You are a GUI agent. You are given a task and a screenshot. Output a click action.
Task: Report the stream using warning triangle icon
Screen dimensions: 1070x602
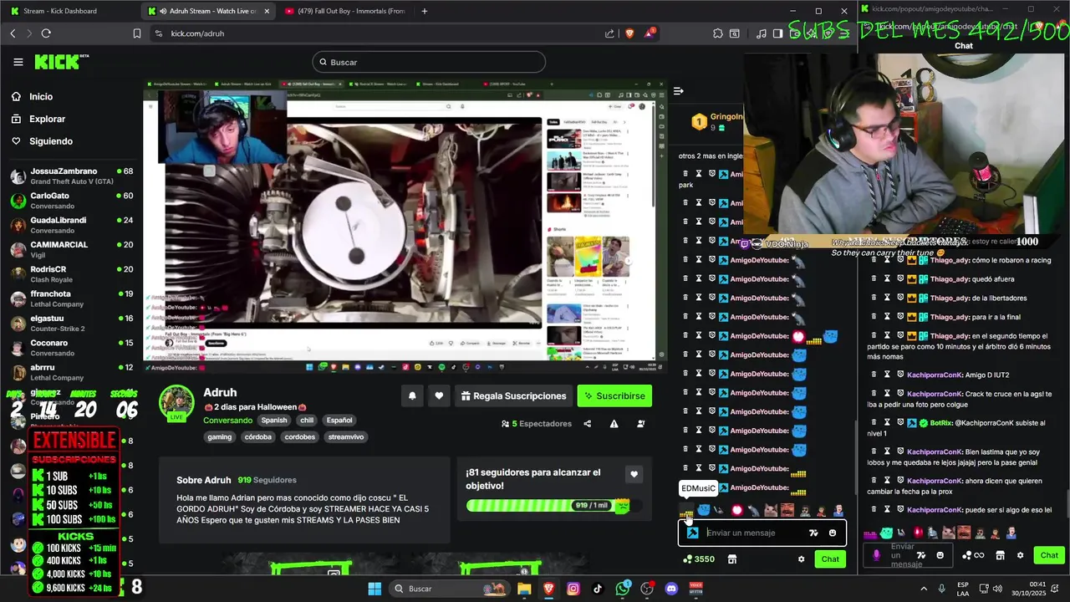point(614,424)
